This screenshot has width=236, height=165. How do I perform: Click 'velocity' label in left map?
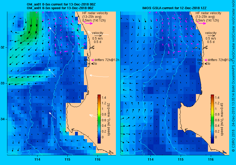pos(98,33)
